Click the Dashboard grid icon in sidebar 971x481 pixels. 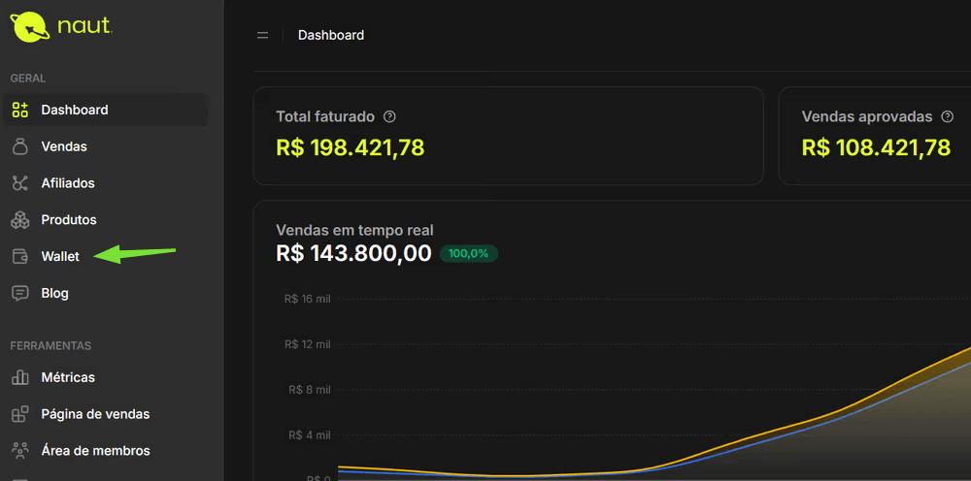[19, 110]
